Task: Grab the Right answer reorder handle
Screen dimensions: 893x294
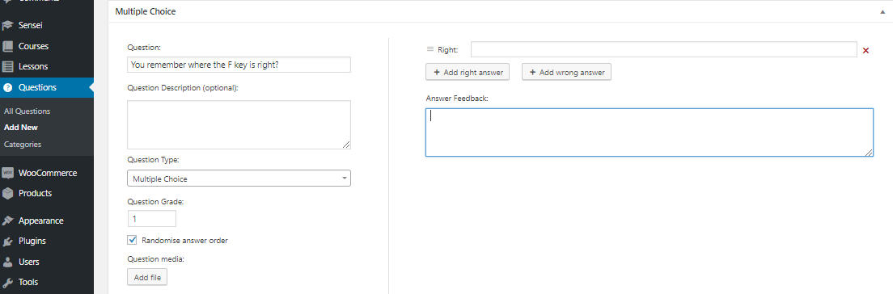Action: pos(430,49)
